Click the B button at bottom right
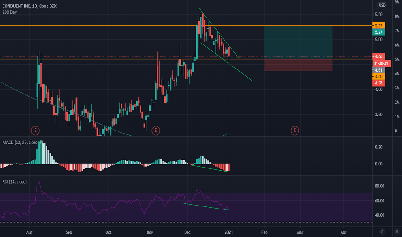402x237 pixels. (397, 232)
